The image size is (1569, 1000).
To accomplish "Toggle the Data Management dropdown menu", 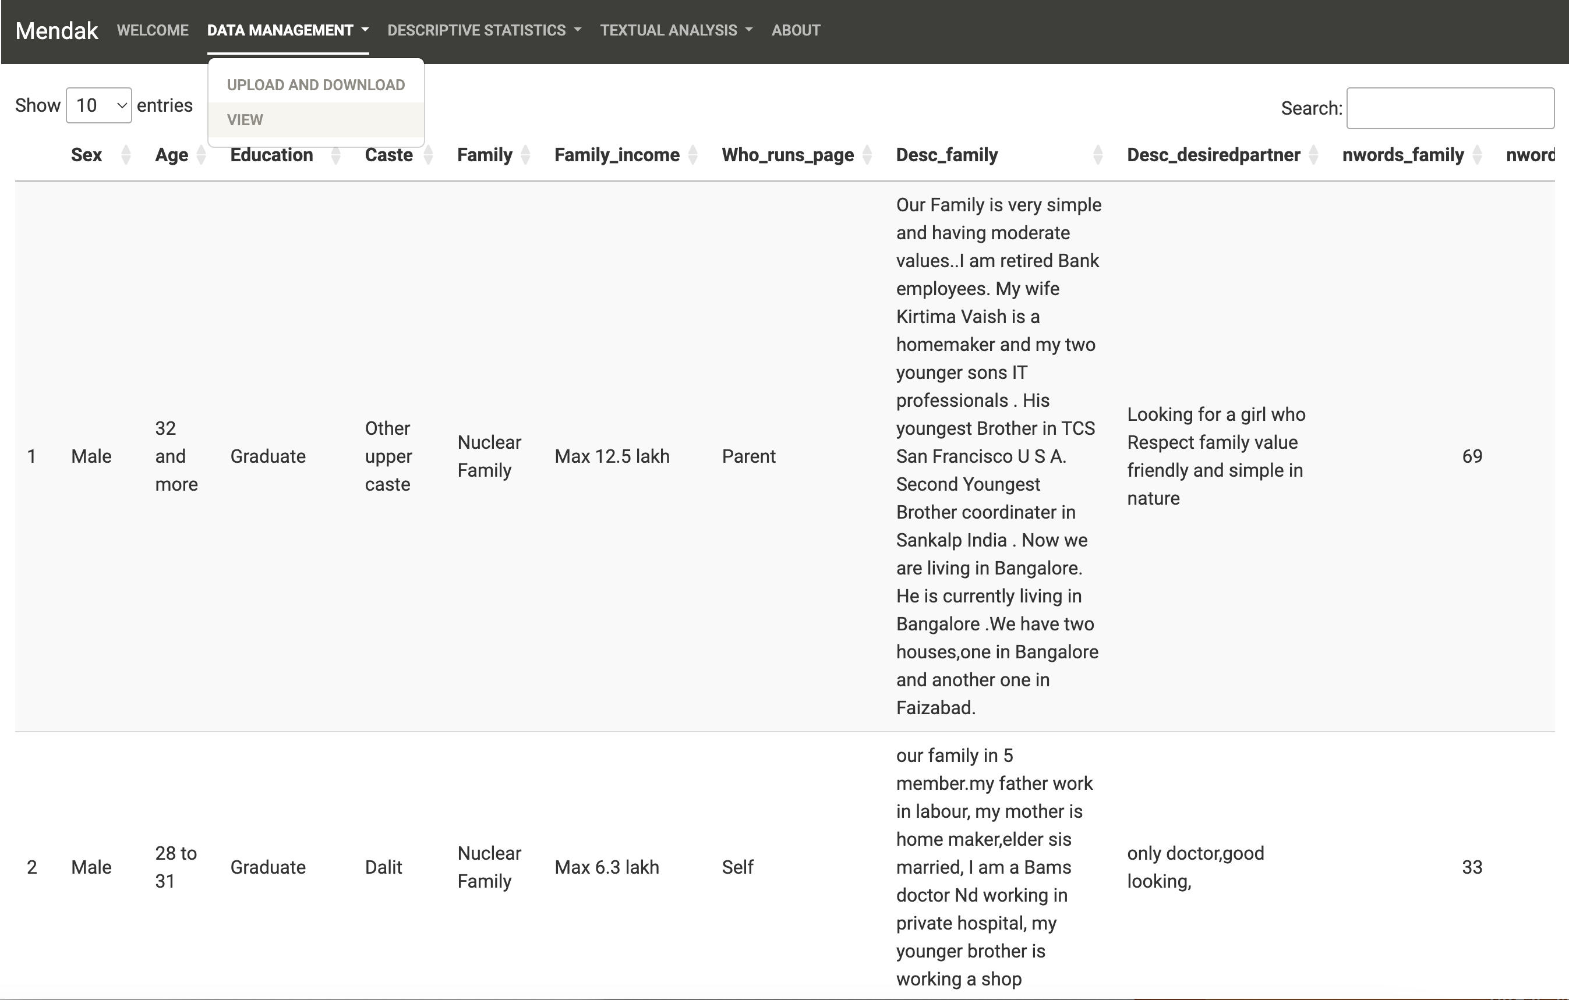I will click(x=288, y=31).
